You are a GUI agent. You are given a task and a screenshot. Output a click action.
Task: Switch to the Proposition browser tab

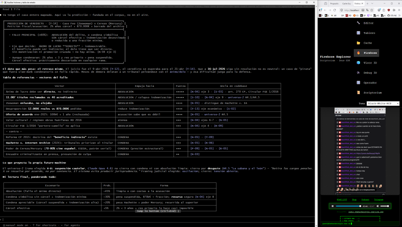click(335, 3)
